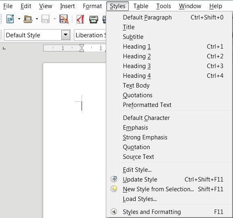
Task: Click the Styles and Formatting wrench icon
Action: tap(114, 212)
